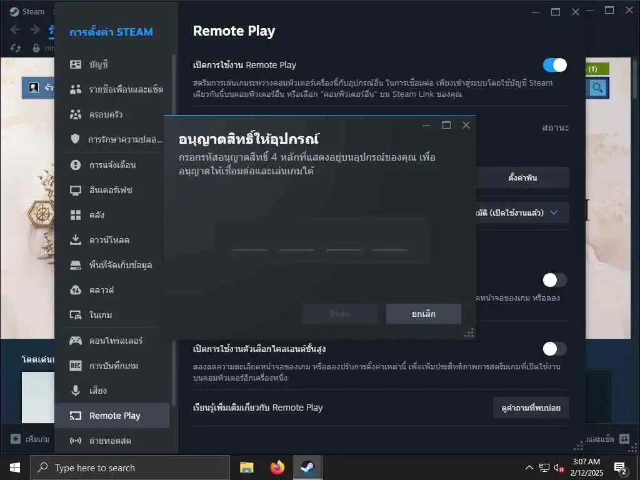640x480 pixels.
Task: Click the account card icon beside บัญชี
Action: click(x=76, y=64)
